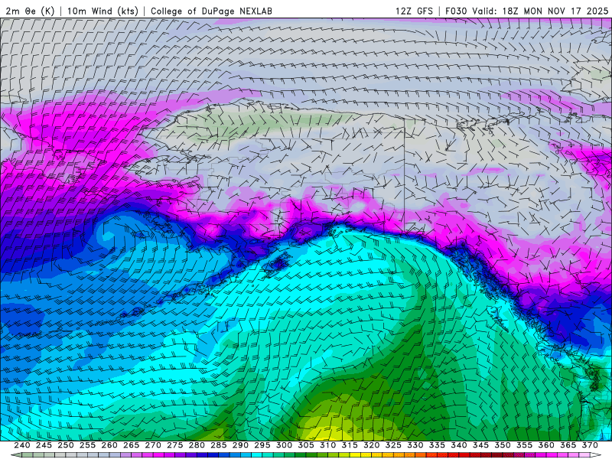Click the 285 legend value

coord(219,445)
